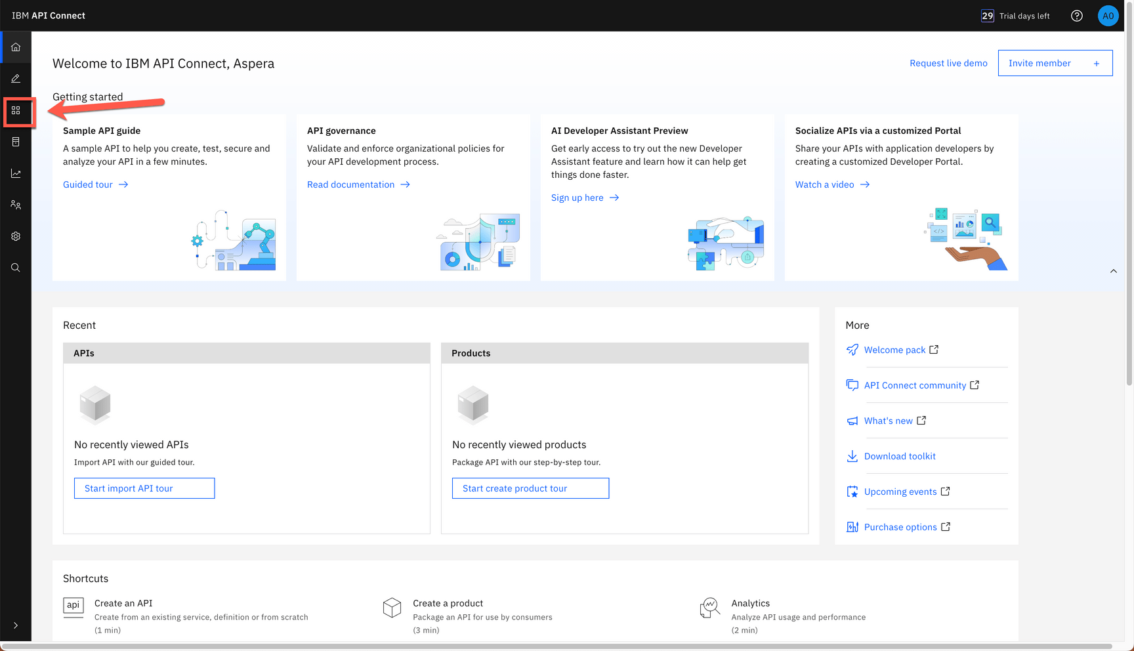The height and width of the screenshot is (651, 1134).
Task: Select the Create an API shortcut
Action: (x=123, y=603)
